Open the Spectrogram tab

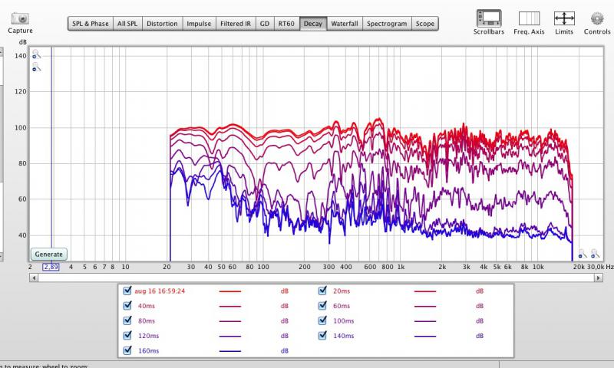coord(387,24)
